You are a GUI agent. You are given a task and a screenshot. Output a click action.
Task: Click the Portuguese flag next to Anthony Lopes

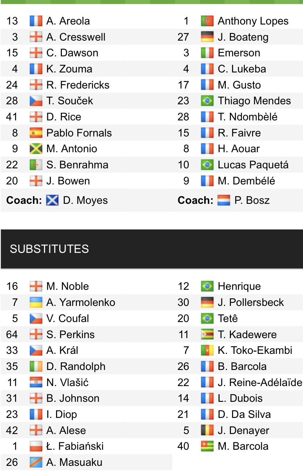tap(207, 21)
